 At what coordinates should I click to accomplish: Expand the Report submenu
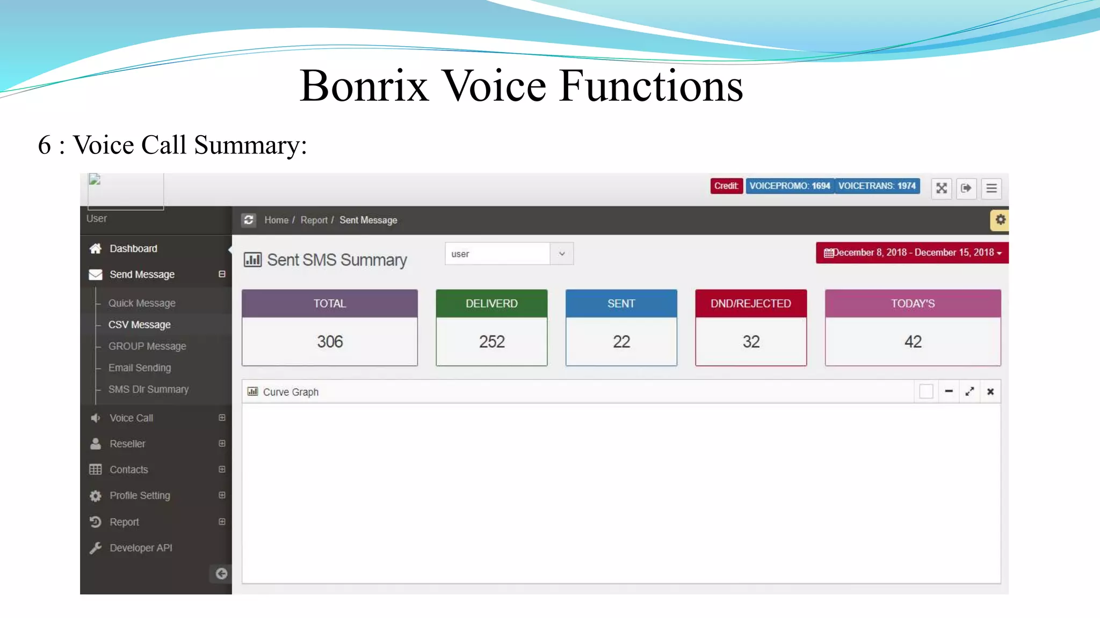coord(222,521)
